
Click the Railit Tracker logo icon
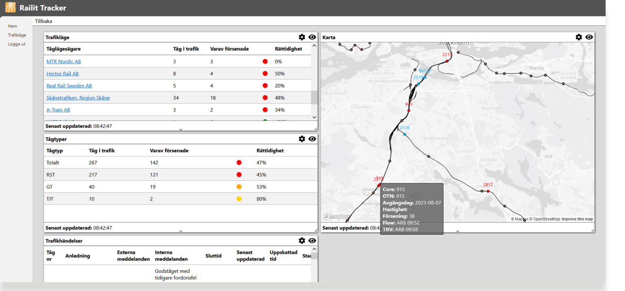point(10,7)
